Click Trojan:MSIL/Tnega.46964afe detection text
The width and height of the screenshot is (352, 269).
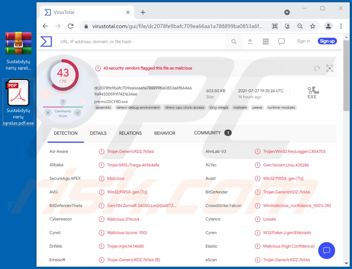133,165
